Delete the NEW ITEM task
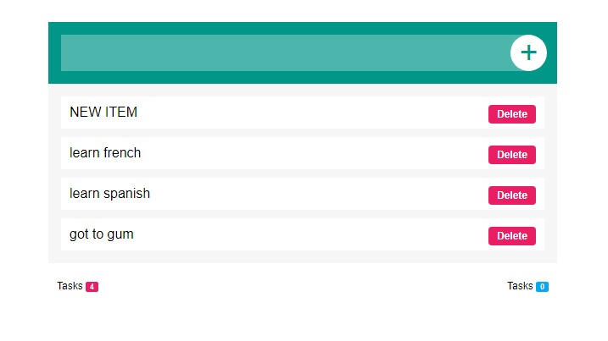608x341 pixels. point(511,114)
